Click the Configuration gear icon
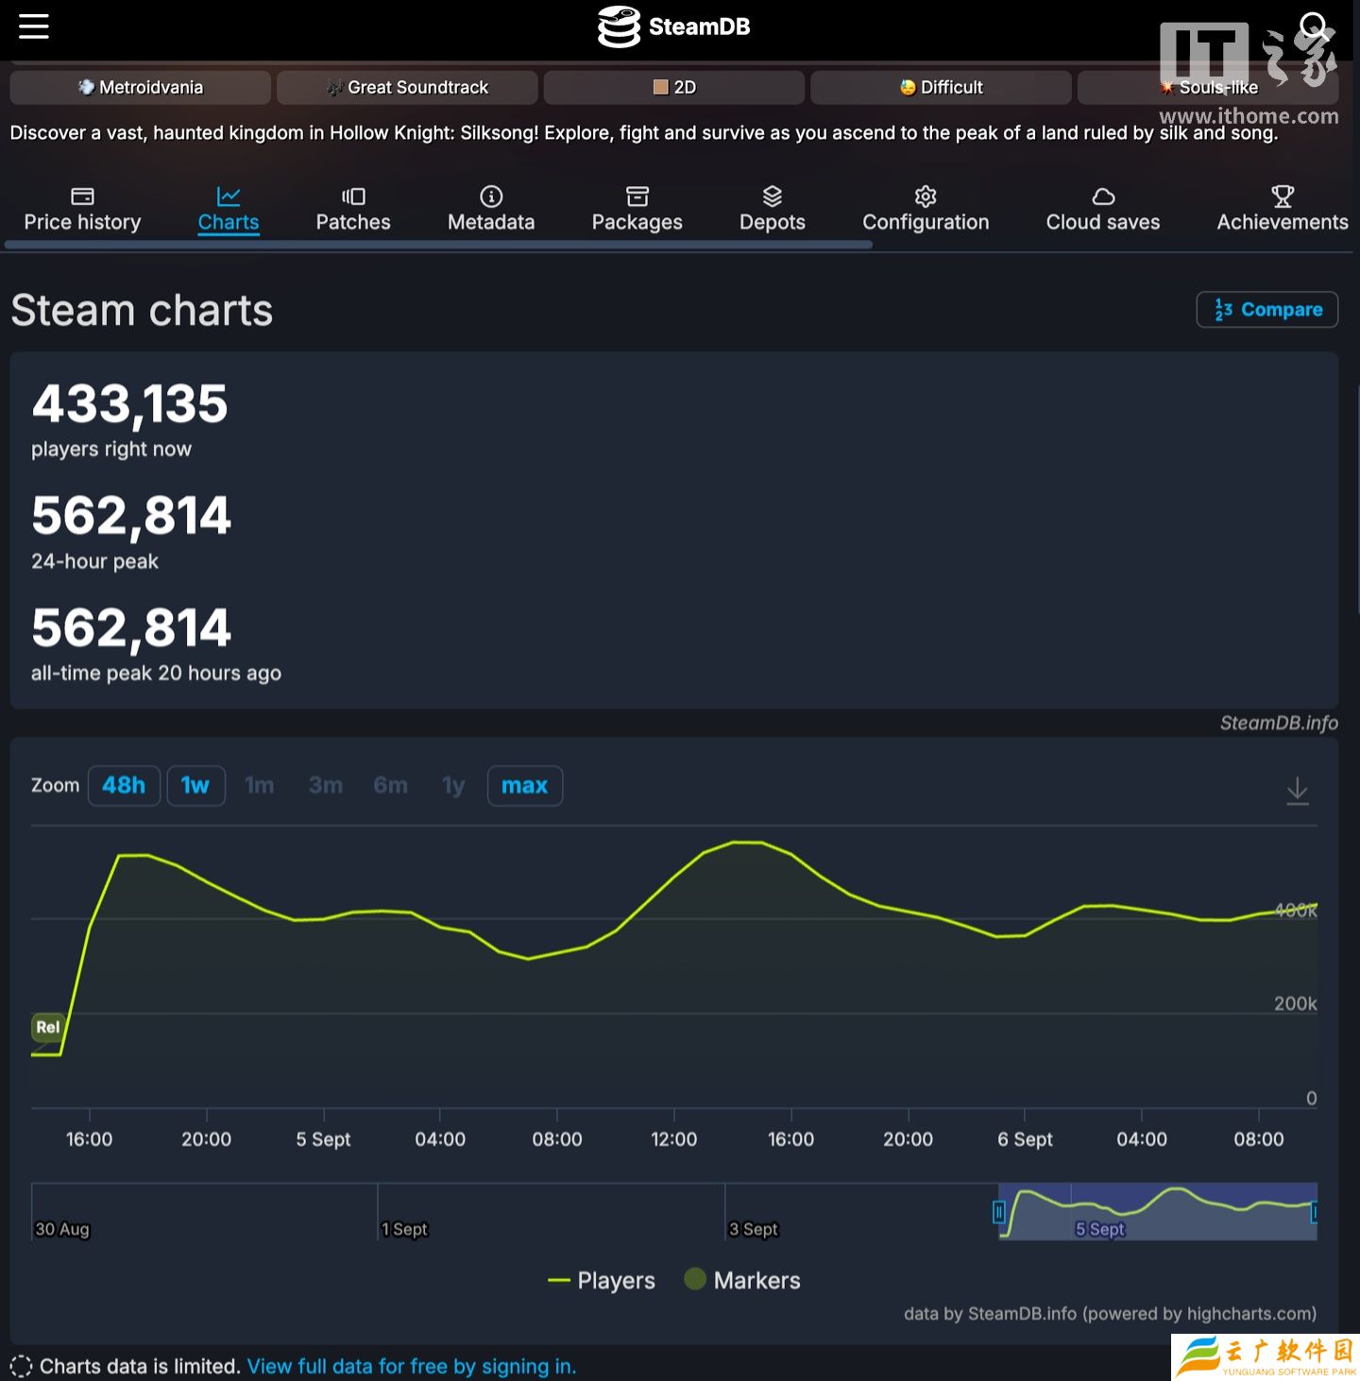Image resolution: width=1360 pixels, height=1381 pixels. [926, 196]
